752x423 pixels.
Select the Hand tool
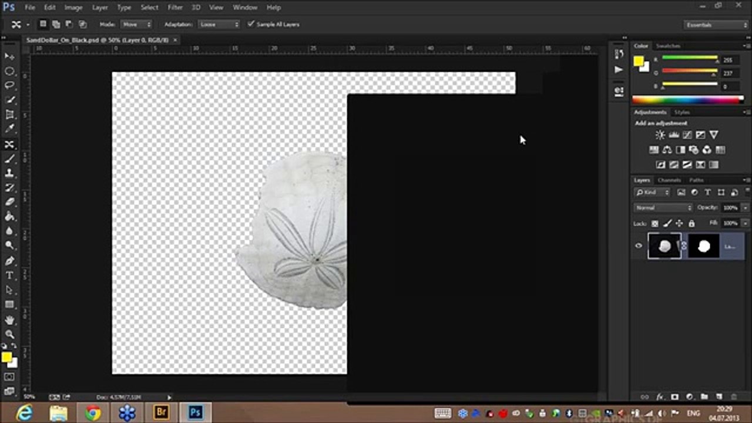9,320
